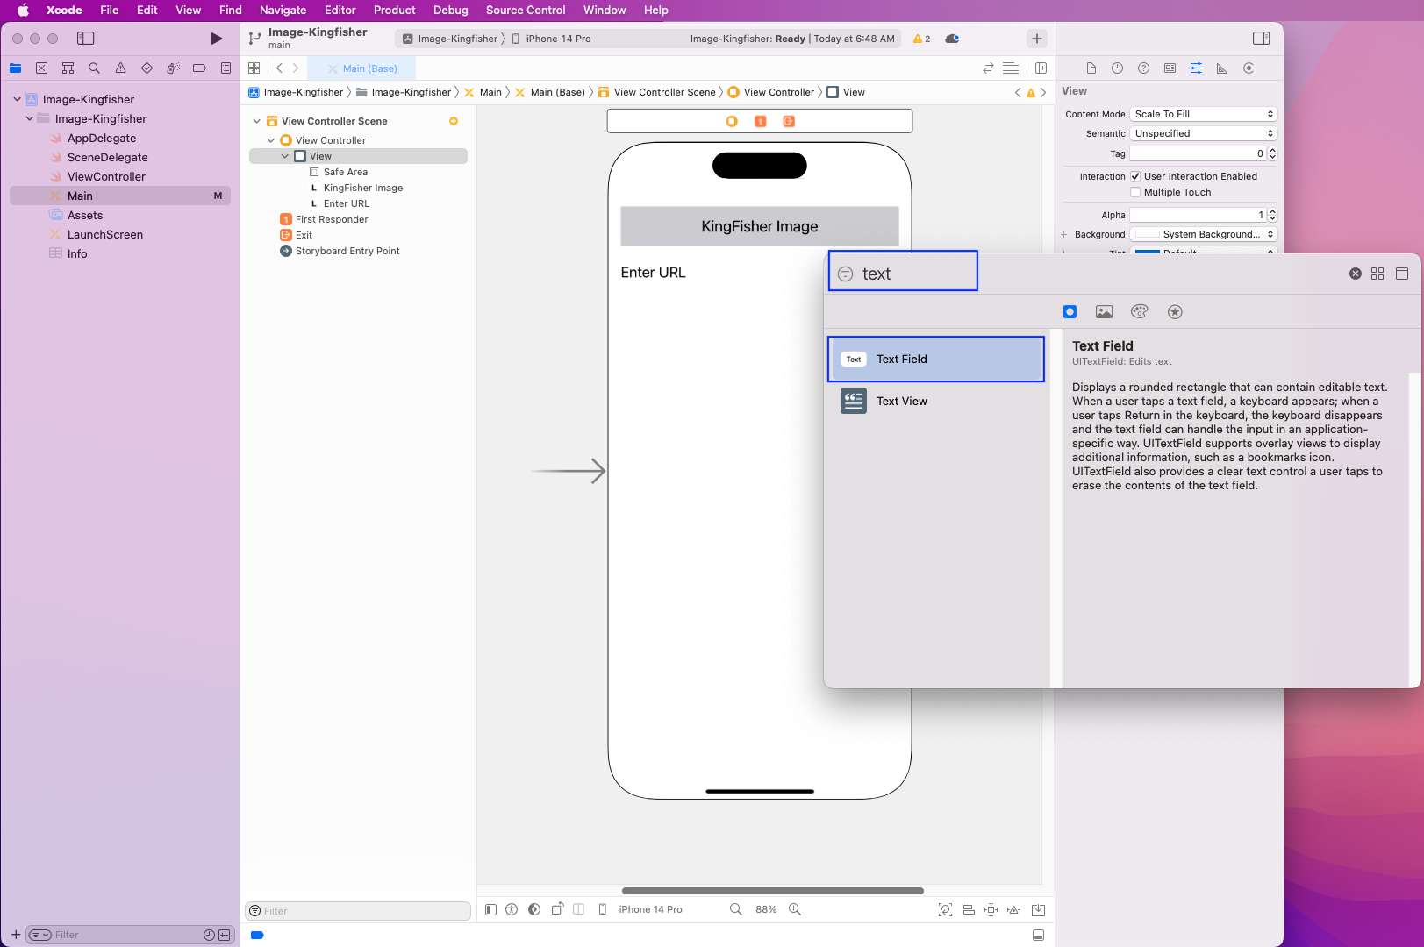Open the project navigator folder icon
The width and height of the screenshot is (1424, 947).
coord(16,68)
